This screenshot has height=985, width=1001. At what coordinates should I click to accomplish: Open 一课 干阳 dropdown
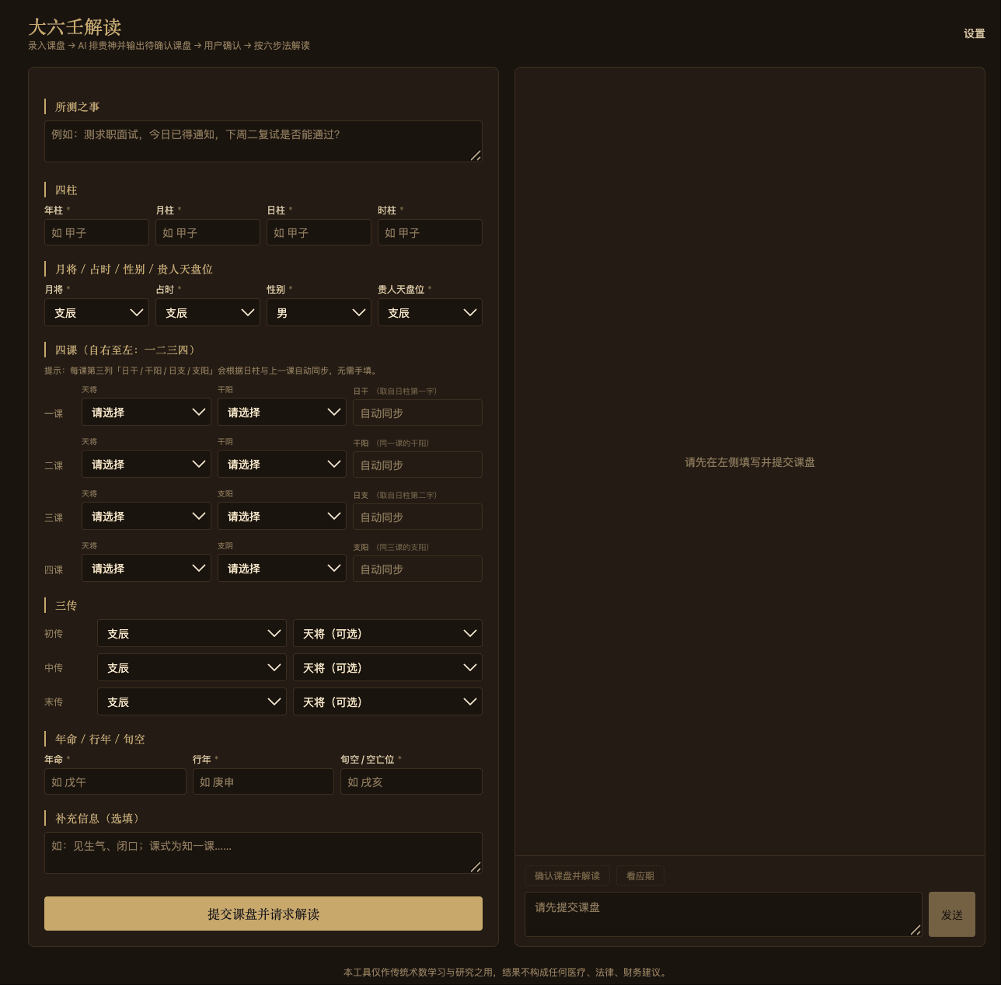[x=282, y=412]
